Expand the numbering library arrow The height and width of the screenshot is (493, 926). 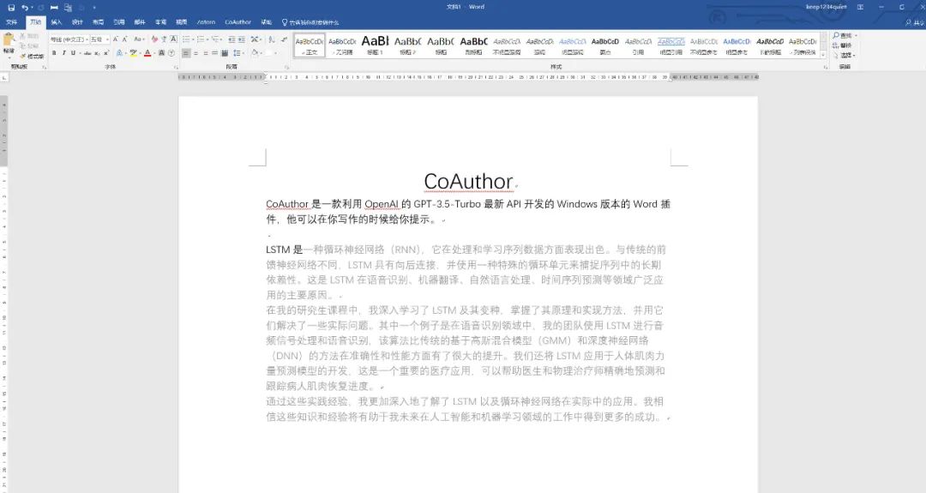pos(207,39)
